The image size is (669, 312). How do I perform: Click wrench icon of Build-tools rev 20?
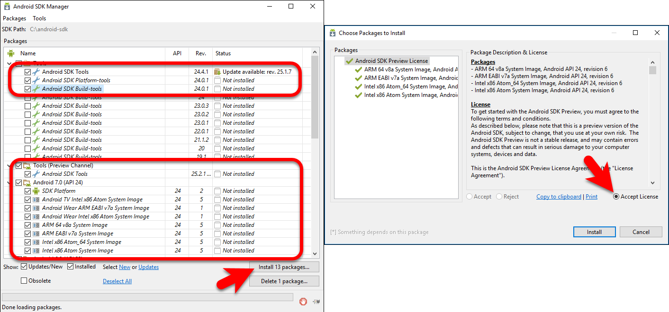tap(36, 148)
